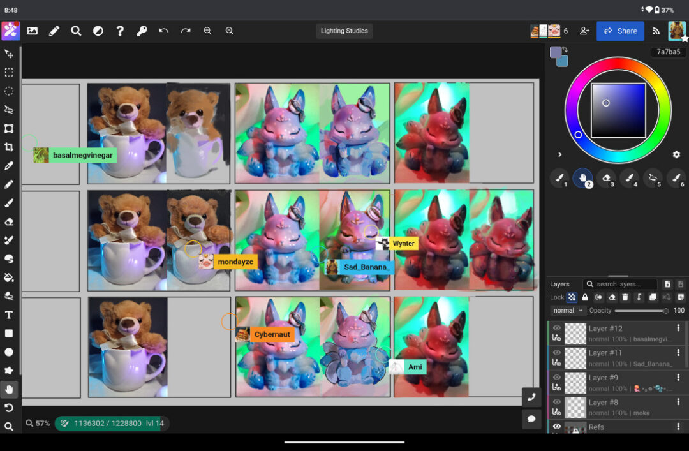Image resolution: width=689 pixels, height=451 pixels.
Task: Select the Eraser tool in left toolbar
Action: click(x=9, y=221)
